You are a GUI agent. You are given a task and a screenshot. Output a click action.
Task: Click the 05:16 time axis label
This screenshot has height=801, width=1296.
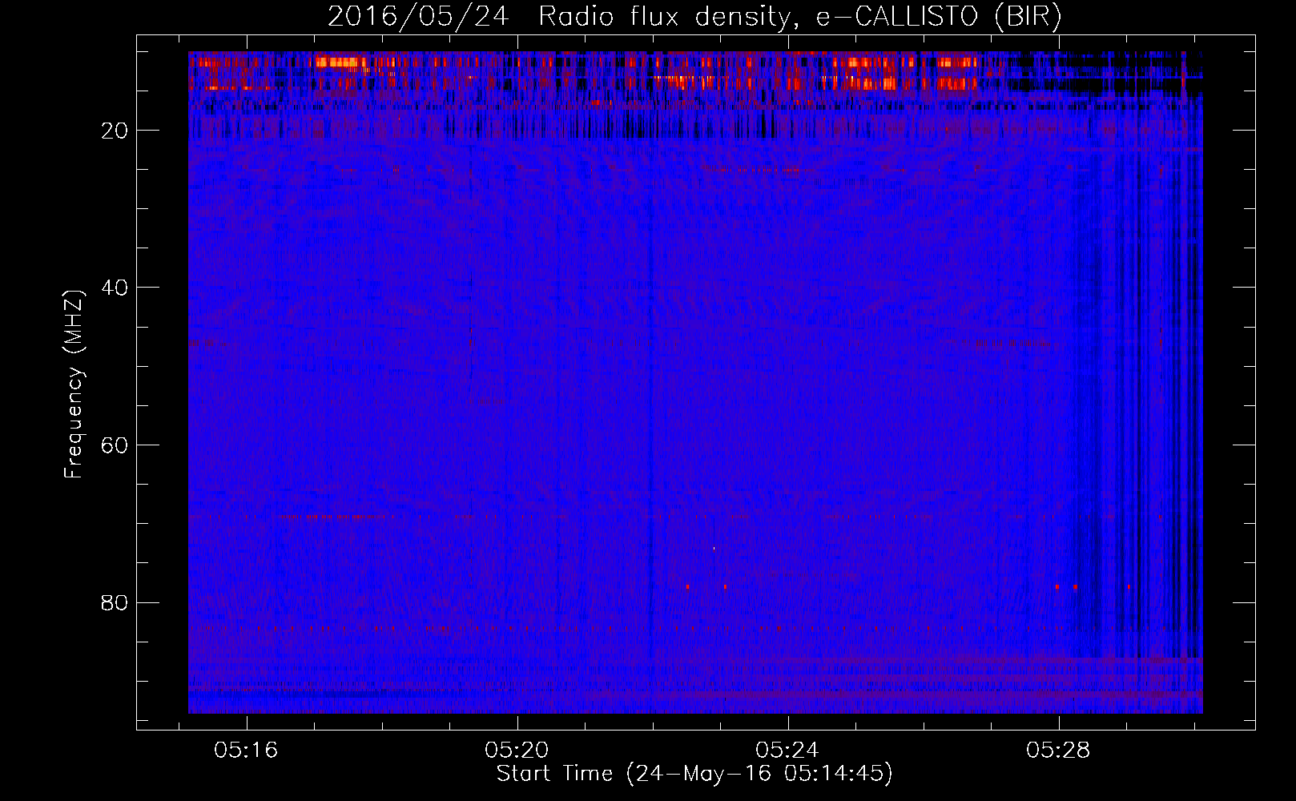coord(246,750)
